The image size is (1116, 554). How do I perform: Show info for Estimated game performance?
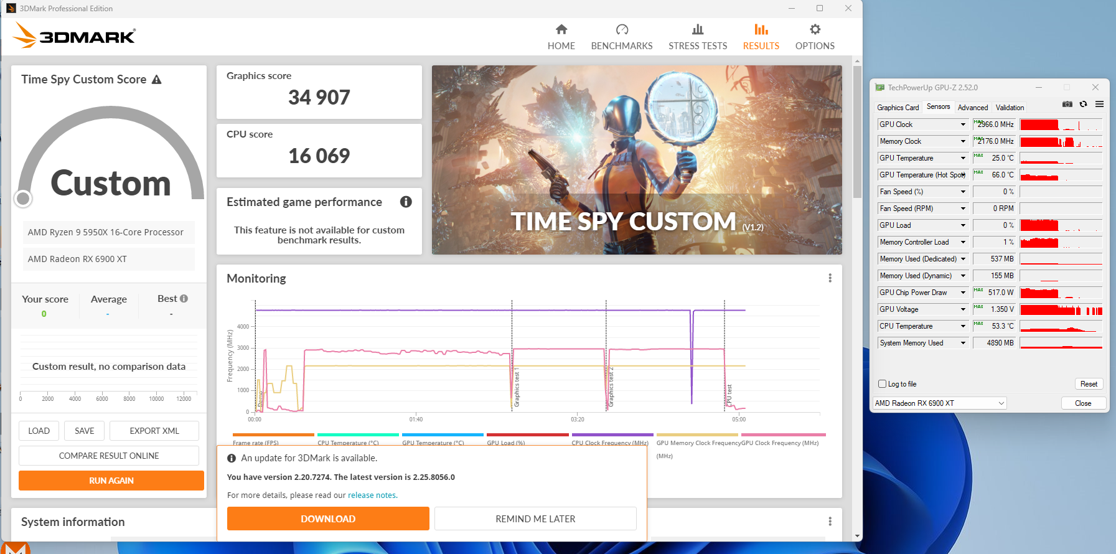[x=406, y=202]
